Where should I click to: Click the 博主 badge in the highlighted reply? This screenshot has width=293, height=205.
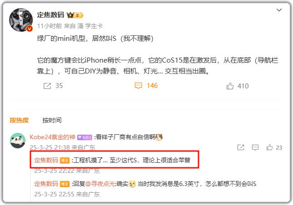pyautogui.click(x=65, y=161)
